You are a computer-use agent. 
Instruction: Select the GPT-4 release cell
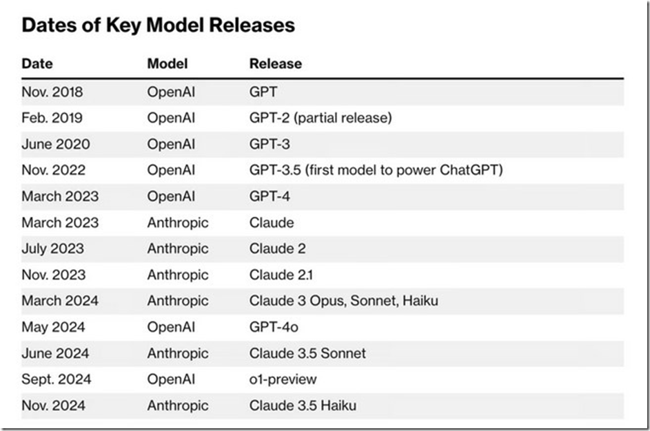click(x=270, y=196)
